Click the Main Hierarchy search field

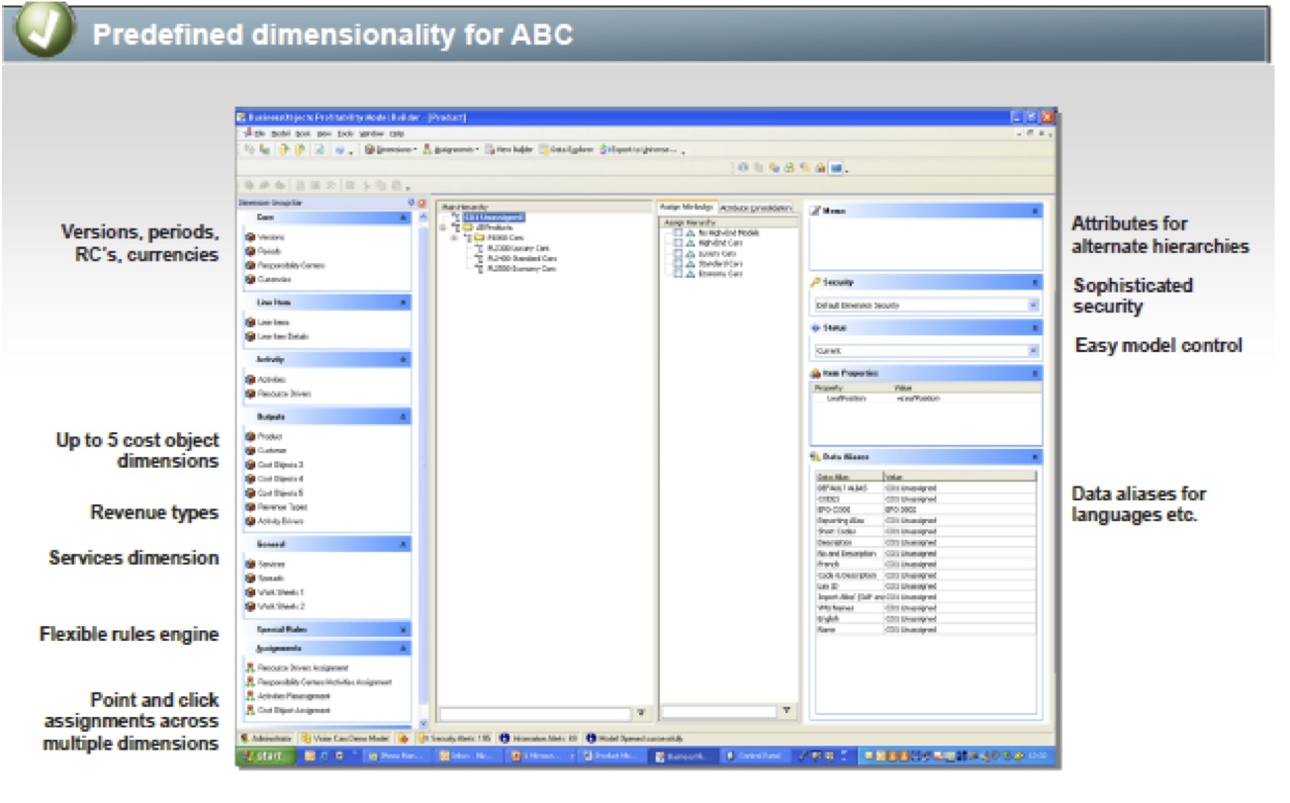pos(535,712)
